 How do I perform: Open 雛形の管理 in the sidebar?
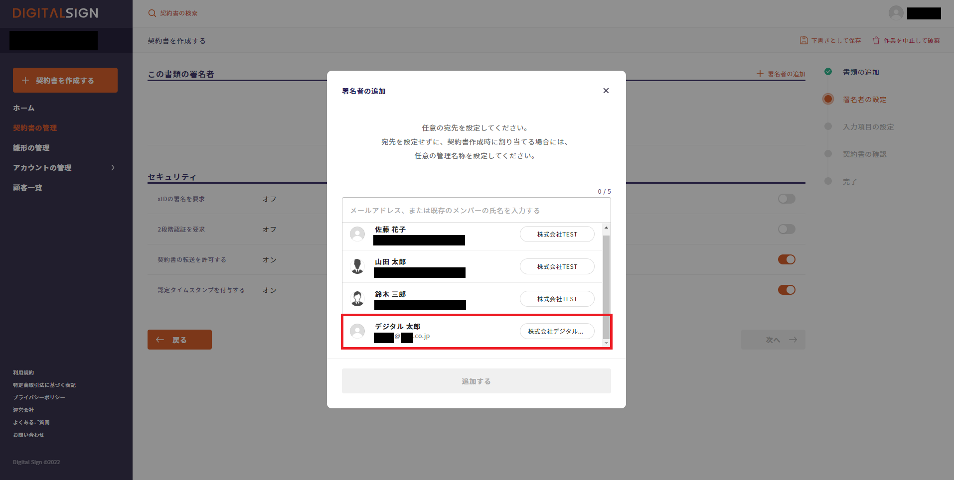pos(31,148)
